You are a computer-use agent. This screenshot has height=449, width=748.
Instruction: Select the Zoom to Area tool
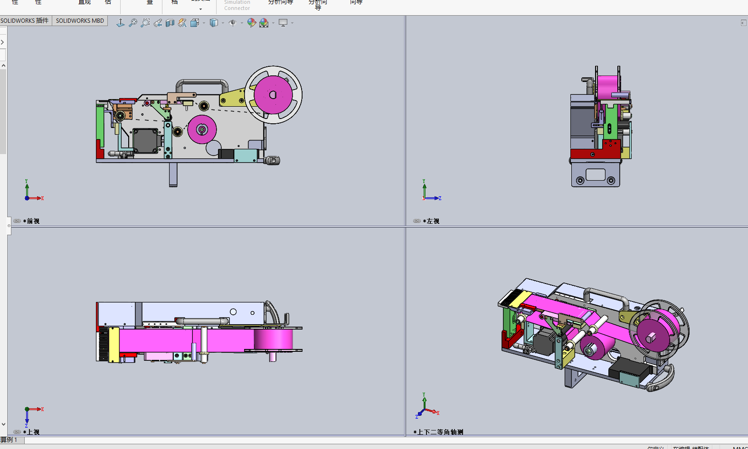(x=145, y=23)
